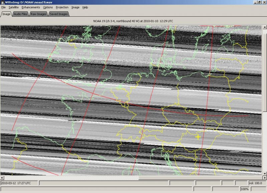Switch to the Audio Files tab
This screenshot has height=193, width=267.
[x=20, y=14]
